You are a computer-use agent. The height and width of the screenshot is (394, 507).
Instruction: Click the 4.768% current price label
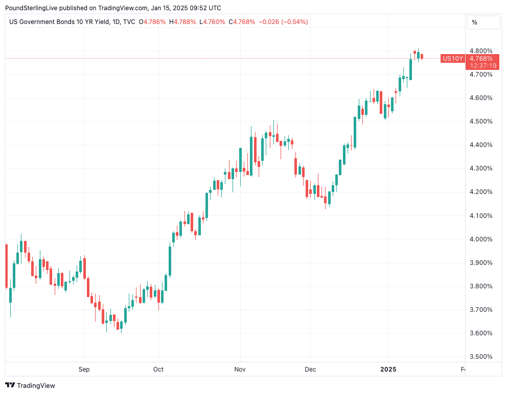coord(482,59)
